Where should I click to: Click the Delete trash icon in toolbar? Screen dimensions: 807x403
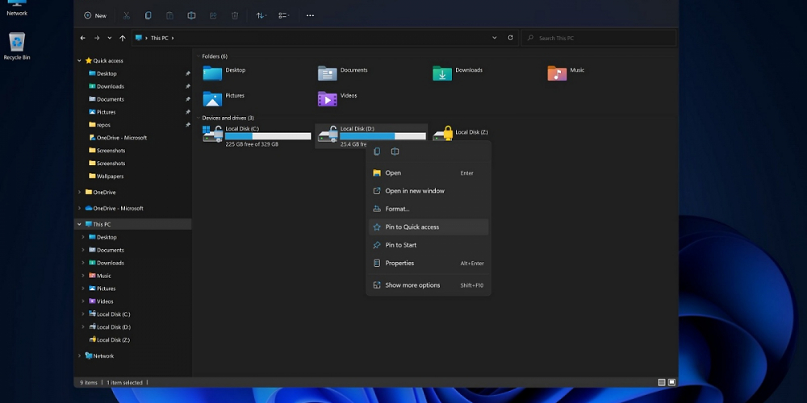pos(235,15)
